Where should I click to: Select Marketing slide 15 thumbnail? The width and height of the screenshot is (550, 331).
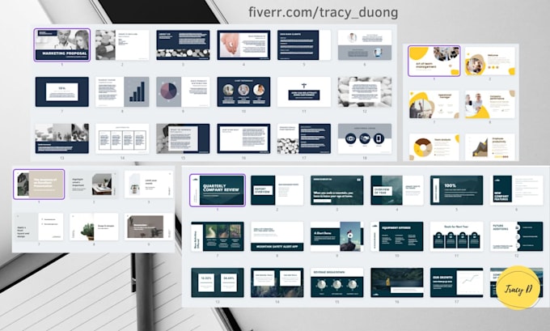[x=183, y=138]
